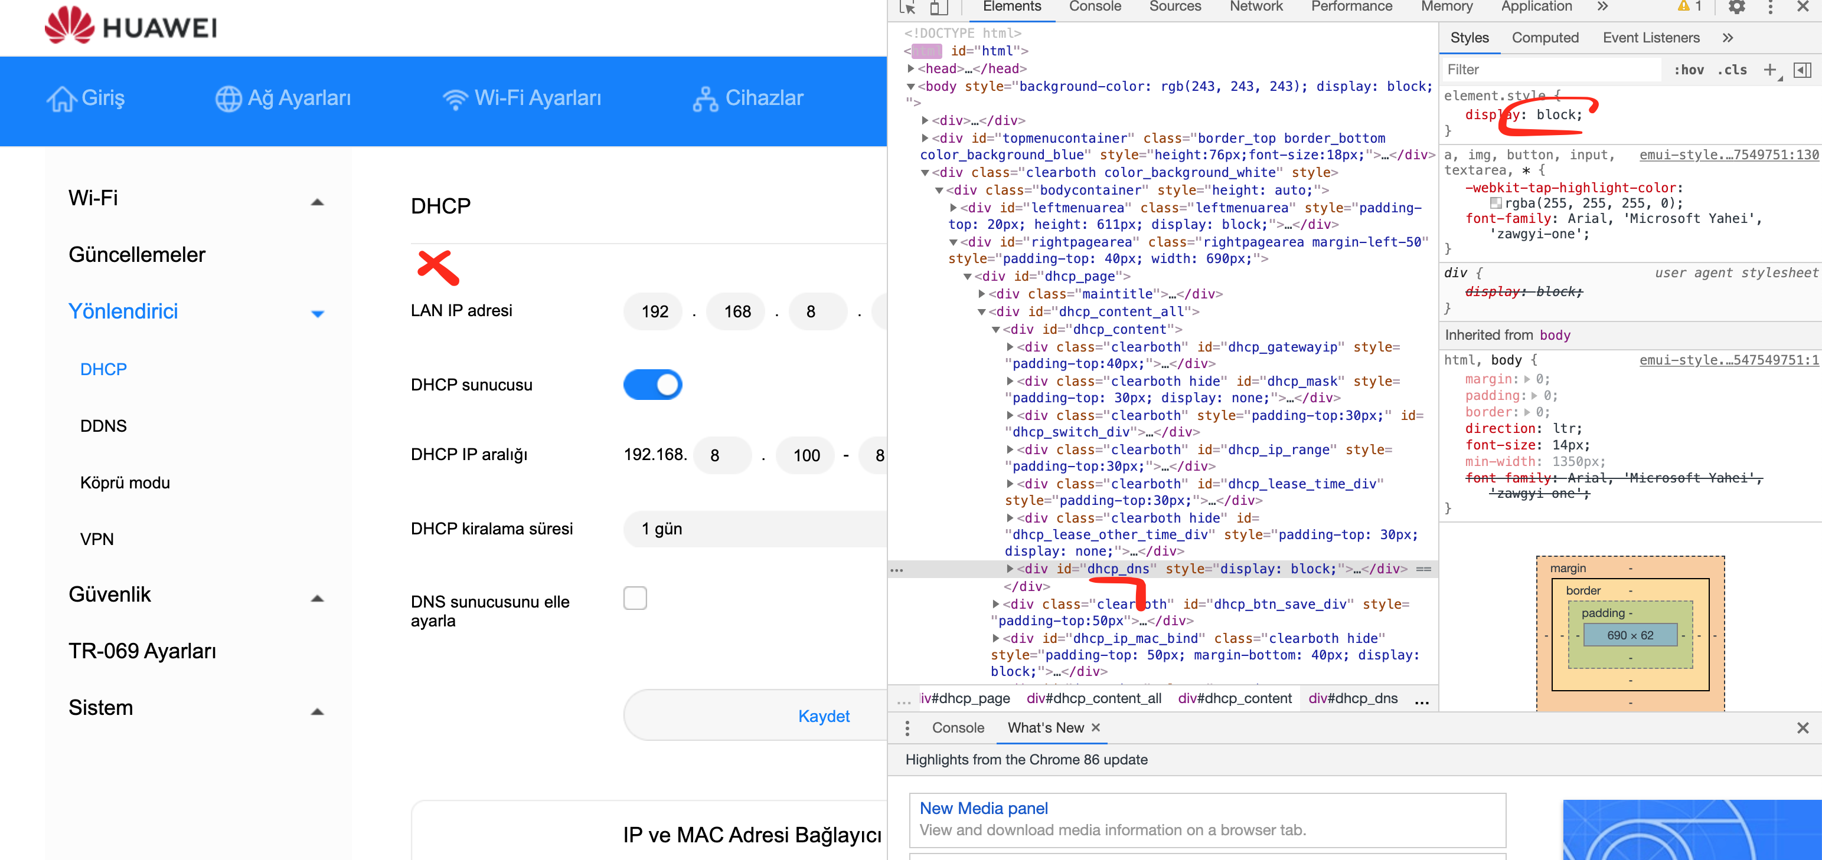Collapse the Yönlendirici sidebar section
The image size is (1822, 860).
[318, 314]
